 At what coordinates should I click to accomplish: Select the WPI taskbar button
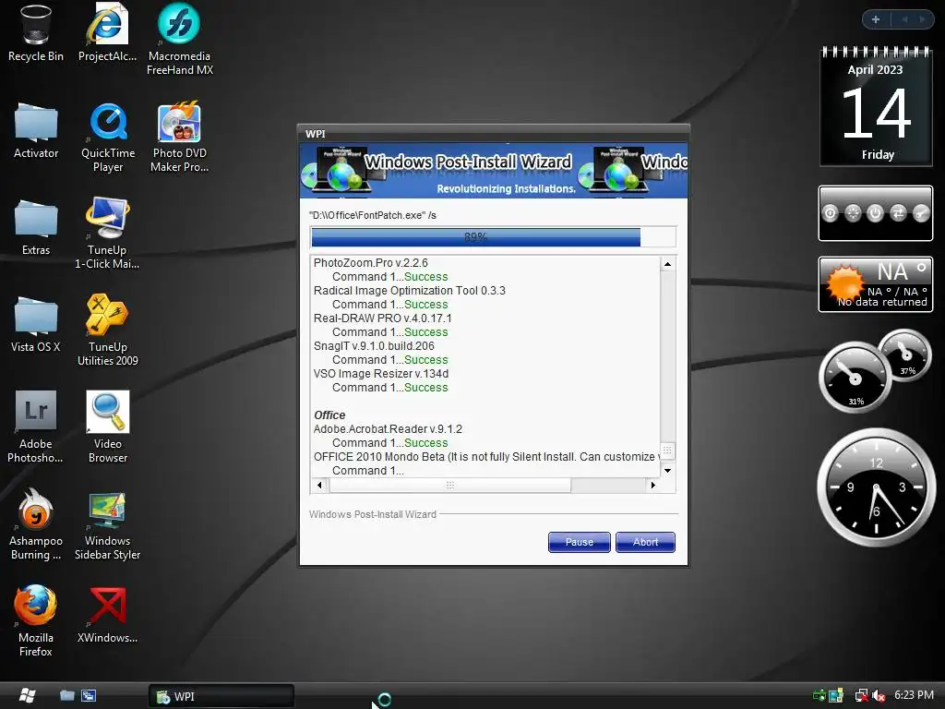(x=221, y=696)
